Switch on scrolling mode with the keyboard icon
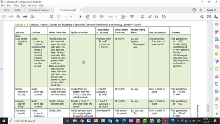The image size is (220, 124). (x=132, y=17)
